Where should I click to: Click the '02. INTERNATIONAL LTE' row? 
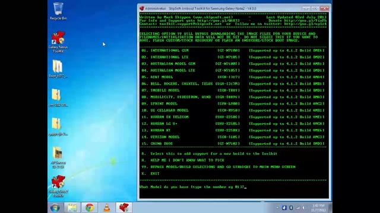tap(233, 57)
